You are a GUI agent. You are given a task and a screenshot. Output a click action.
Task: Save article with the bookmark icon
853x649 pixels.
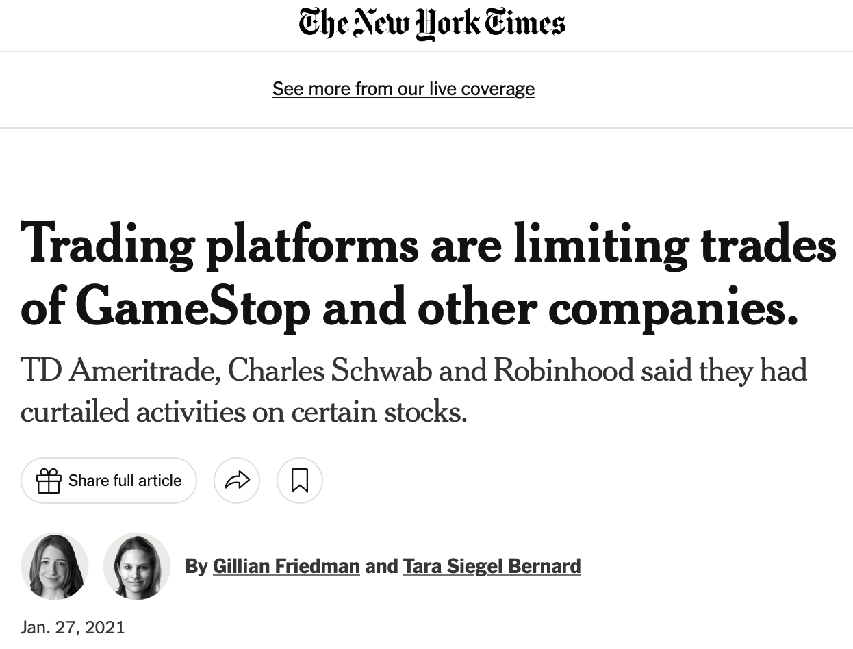[299, 481]
